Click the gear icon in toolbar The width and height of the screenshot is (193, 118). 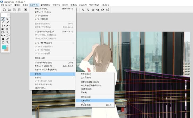click(x=93, y=10)
